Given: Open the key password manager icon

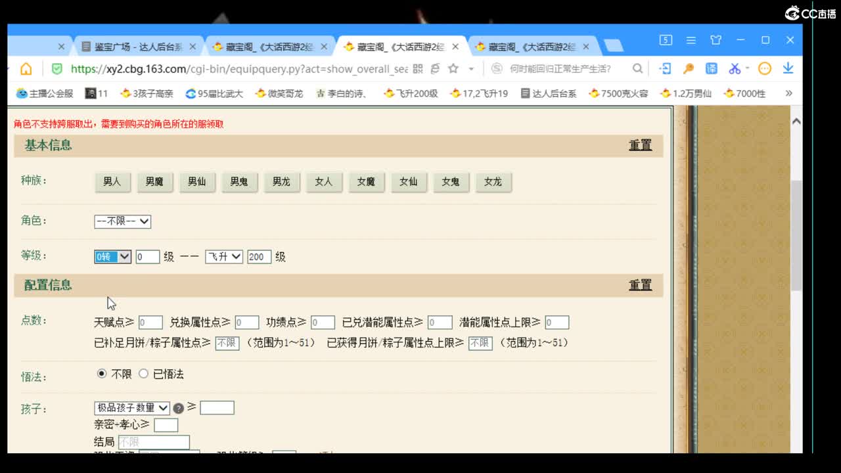Looking at the screenshot, I should [689, 68].
